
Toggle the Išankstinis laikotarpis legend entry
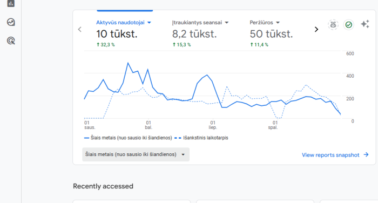click(201, 138)
